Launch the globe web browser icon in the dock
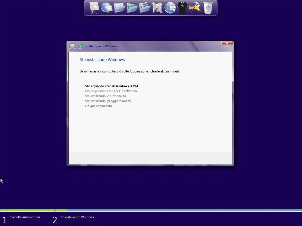The height and width of the screenshot is (226, 302). coord(170,8)
